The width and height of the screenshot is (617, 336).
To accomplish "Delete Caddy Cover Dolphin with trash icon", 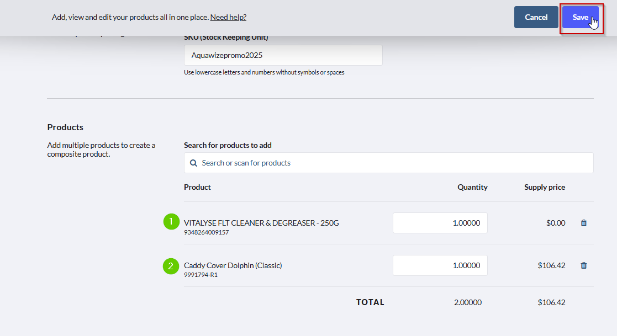I will click(x=583, y=265).
